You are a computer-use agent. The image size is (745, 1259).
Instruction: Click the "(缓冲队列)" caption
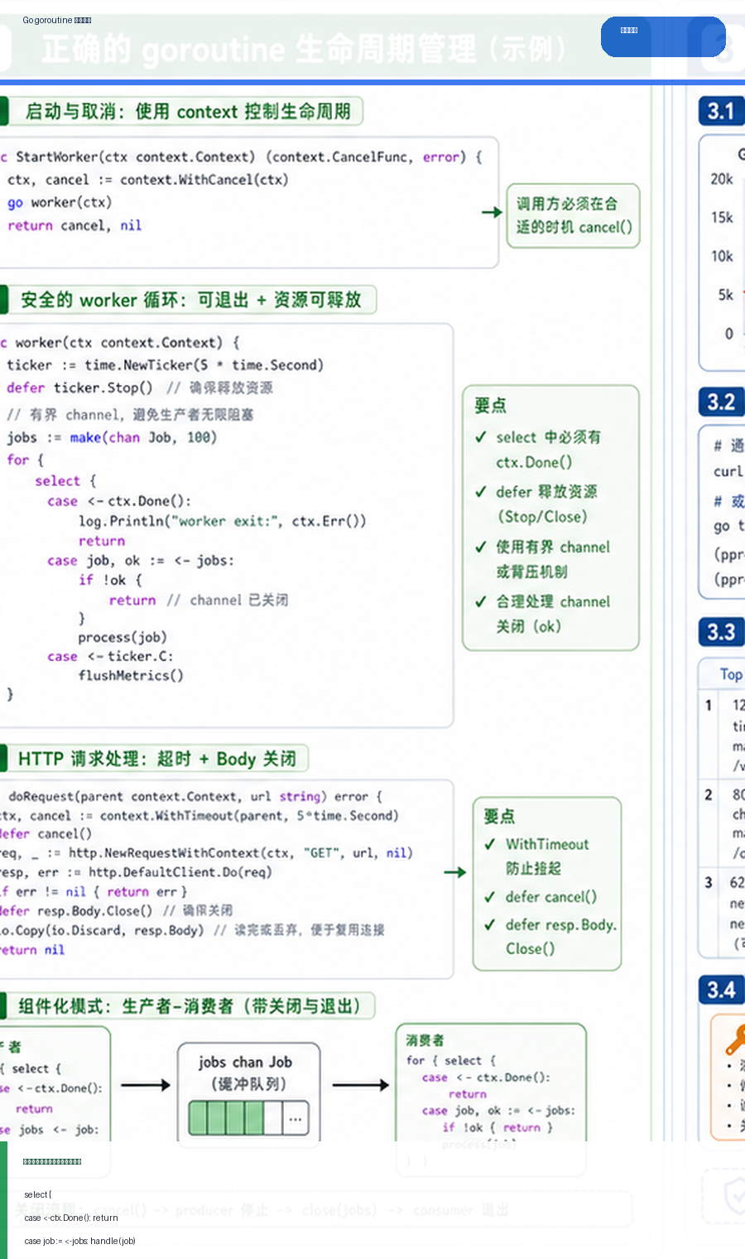248,1084
